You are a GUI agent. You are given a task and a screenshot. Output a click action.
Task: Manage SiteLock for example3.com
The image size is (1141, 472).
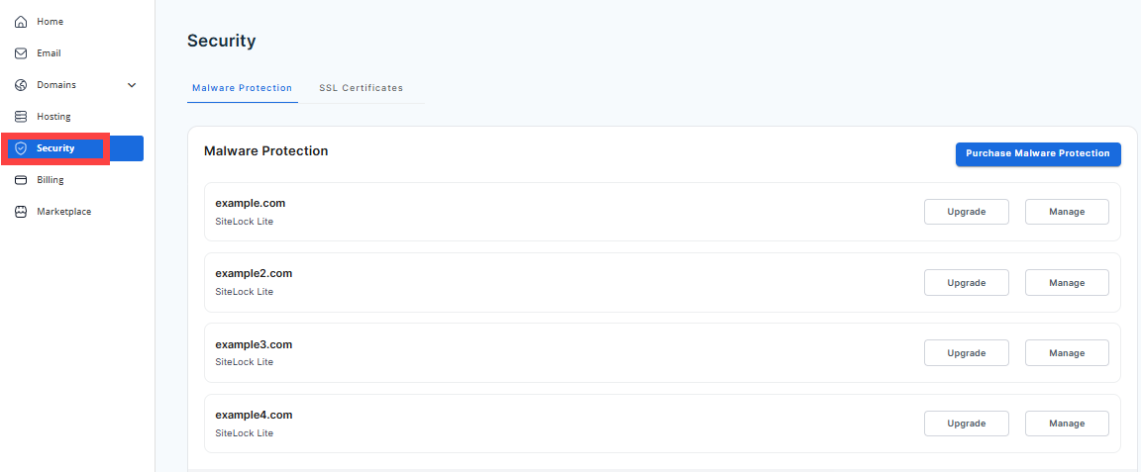[x=1067, y=353]
